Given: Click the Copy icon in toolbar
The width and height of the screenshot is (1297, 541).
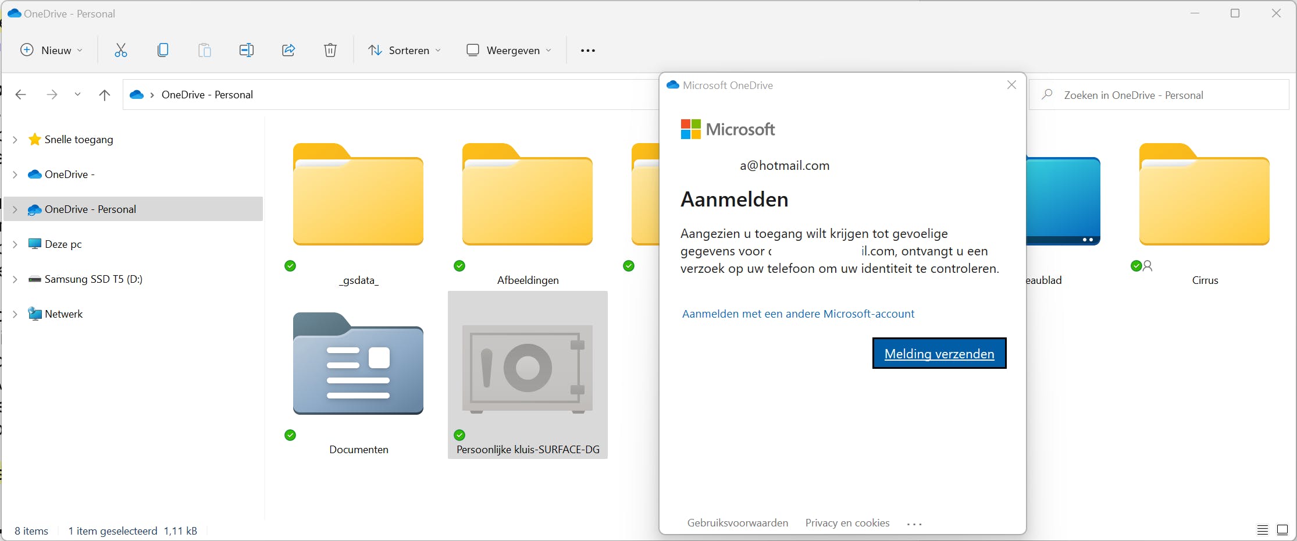Looking at the screenshot, I should pyautogui.click(x=163, y=51).
